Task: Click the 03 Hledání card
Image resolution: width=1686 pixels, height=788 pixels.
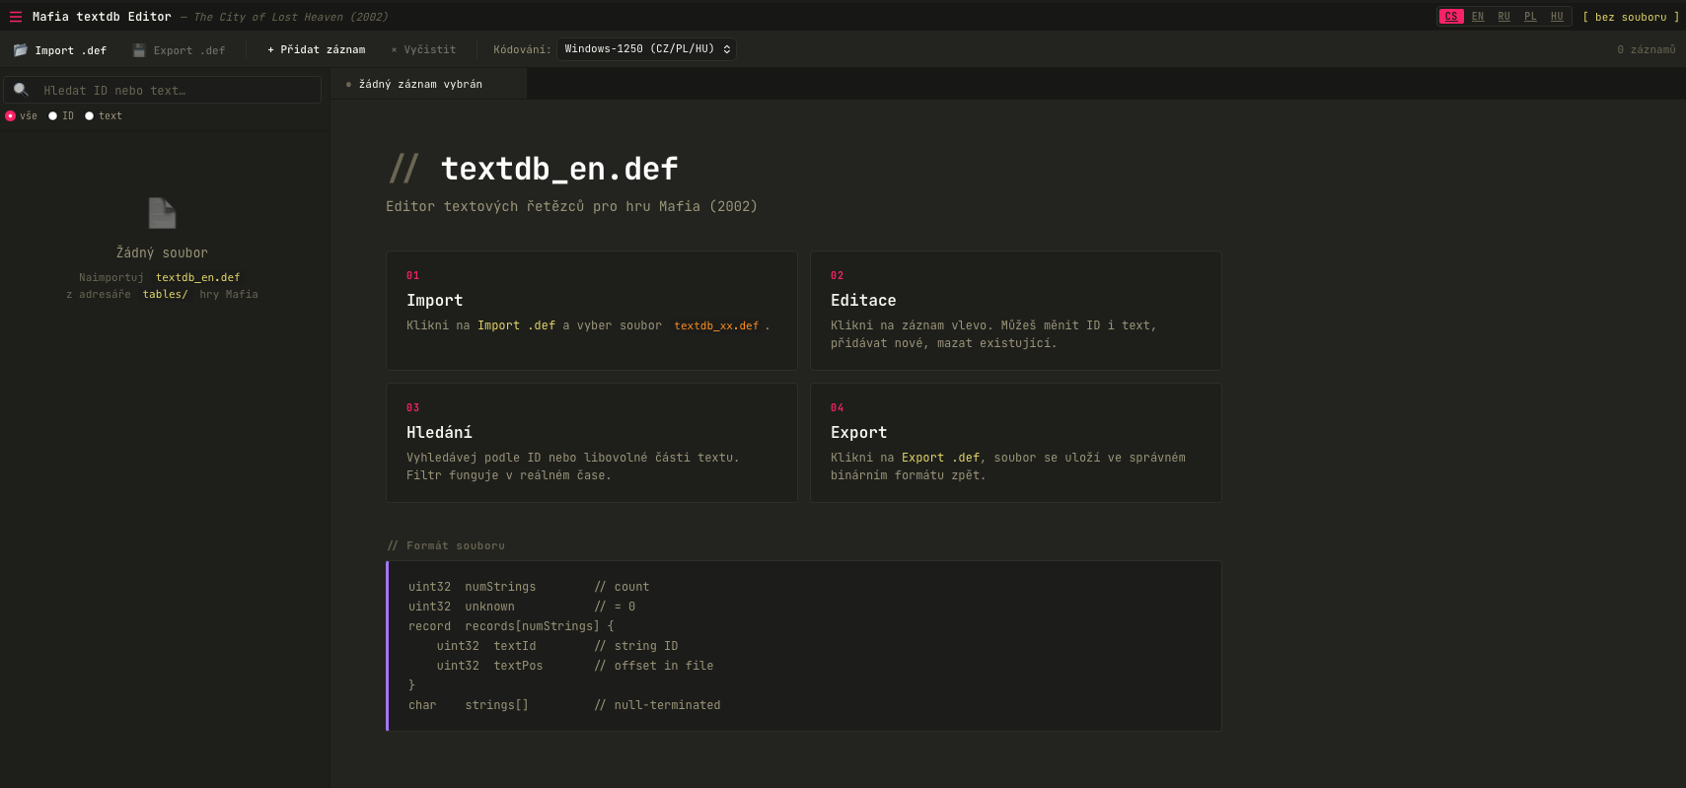Action: click(592, 443)
